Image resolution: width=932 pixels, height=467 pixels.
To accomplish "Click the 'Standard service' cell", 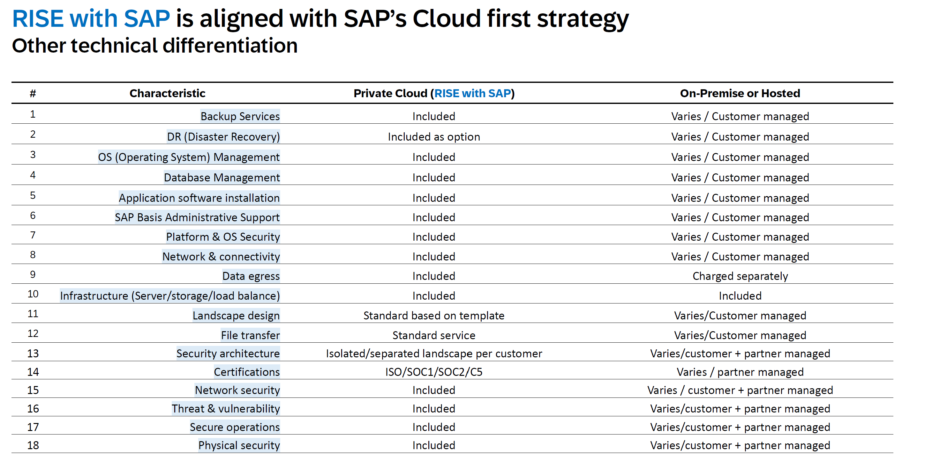I will (x=433, y=335).
